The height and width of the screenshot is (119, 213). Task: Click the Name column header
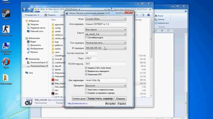(53, 20)
